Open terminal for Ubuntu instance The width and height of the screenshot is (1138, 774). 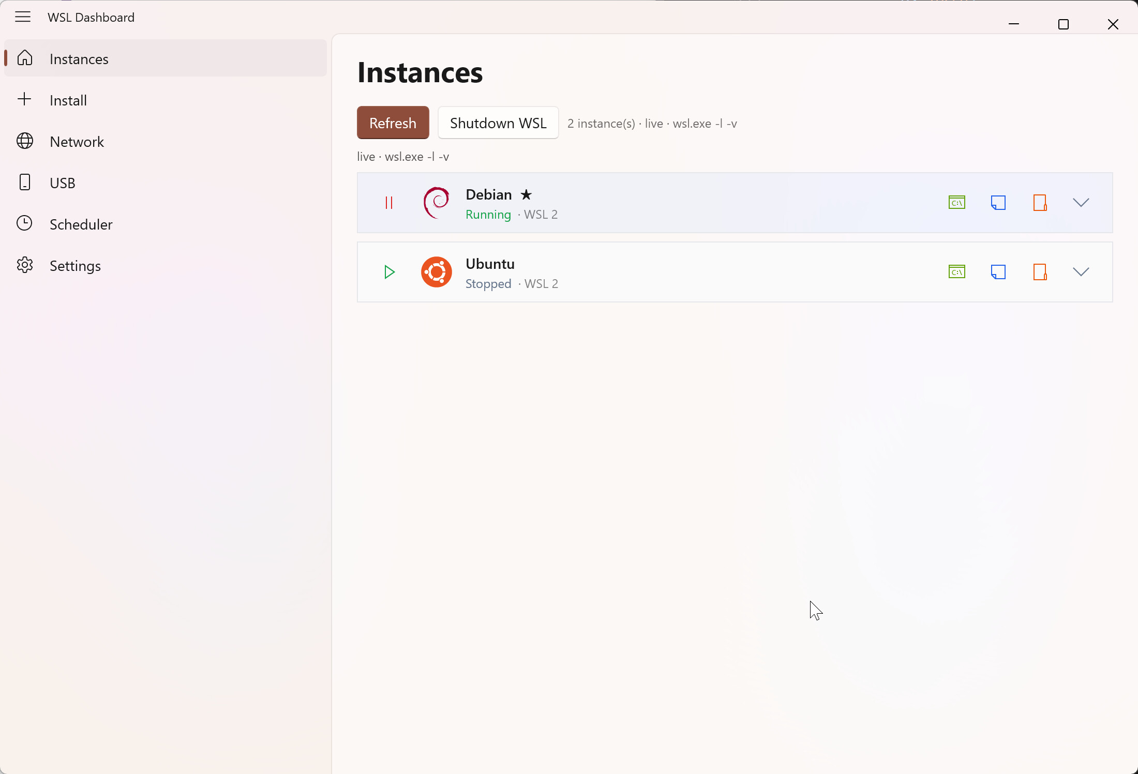[x=957, y=271]
